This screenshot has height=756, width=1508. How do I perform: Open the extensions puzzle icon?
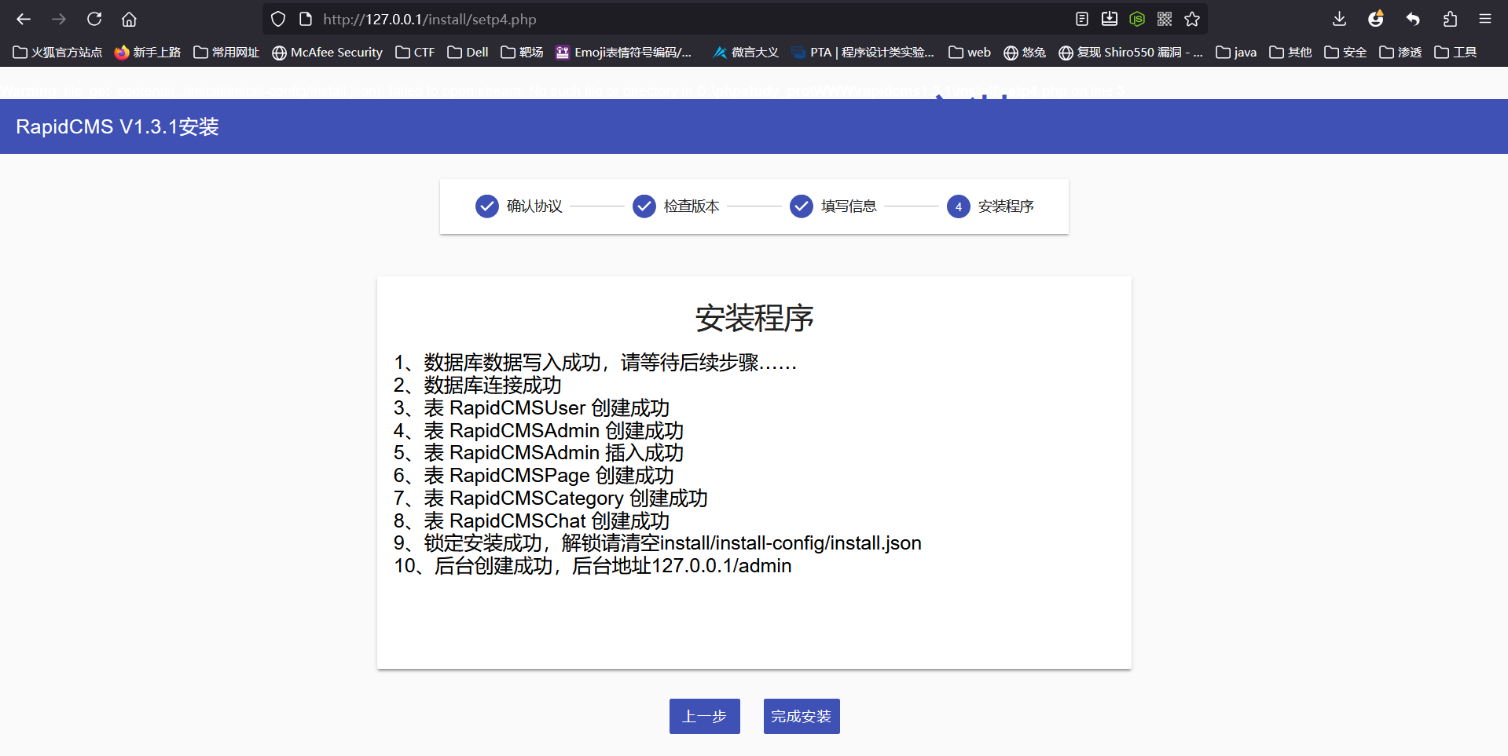click(1450, 19)
